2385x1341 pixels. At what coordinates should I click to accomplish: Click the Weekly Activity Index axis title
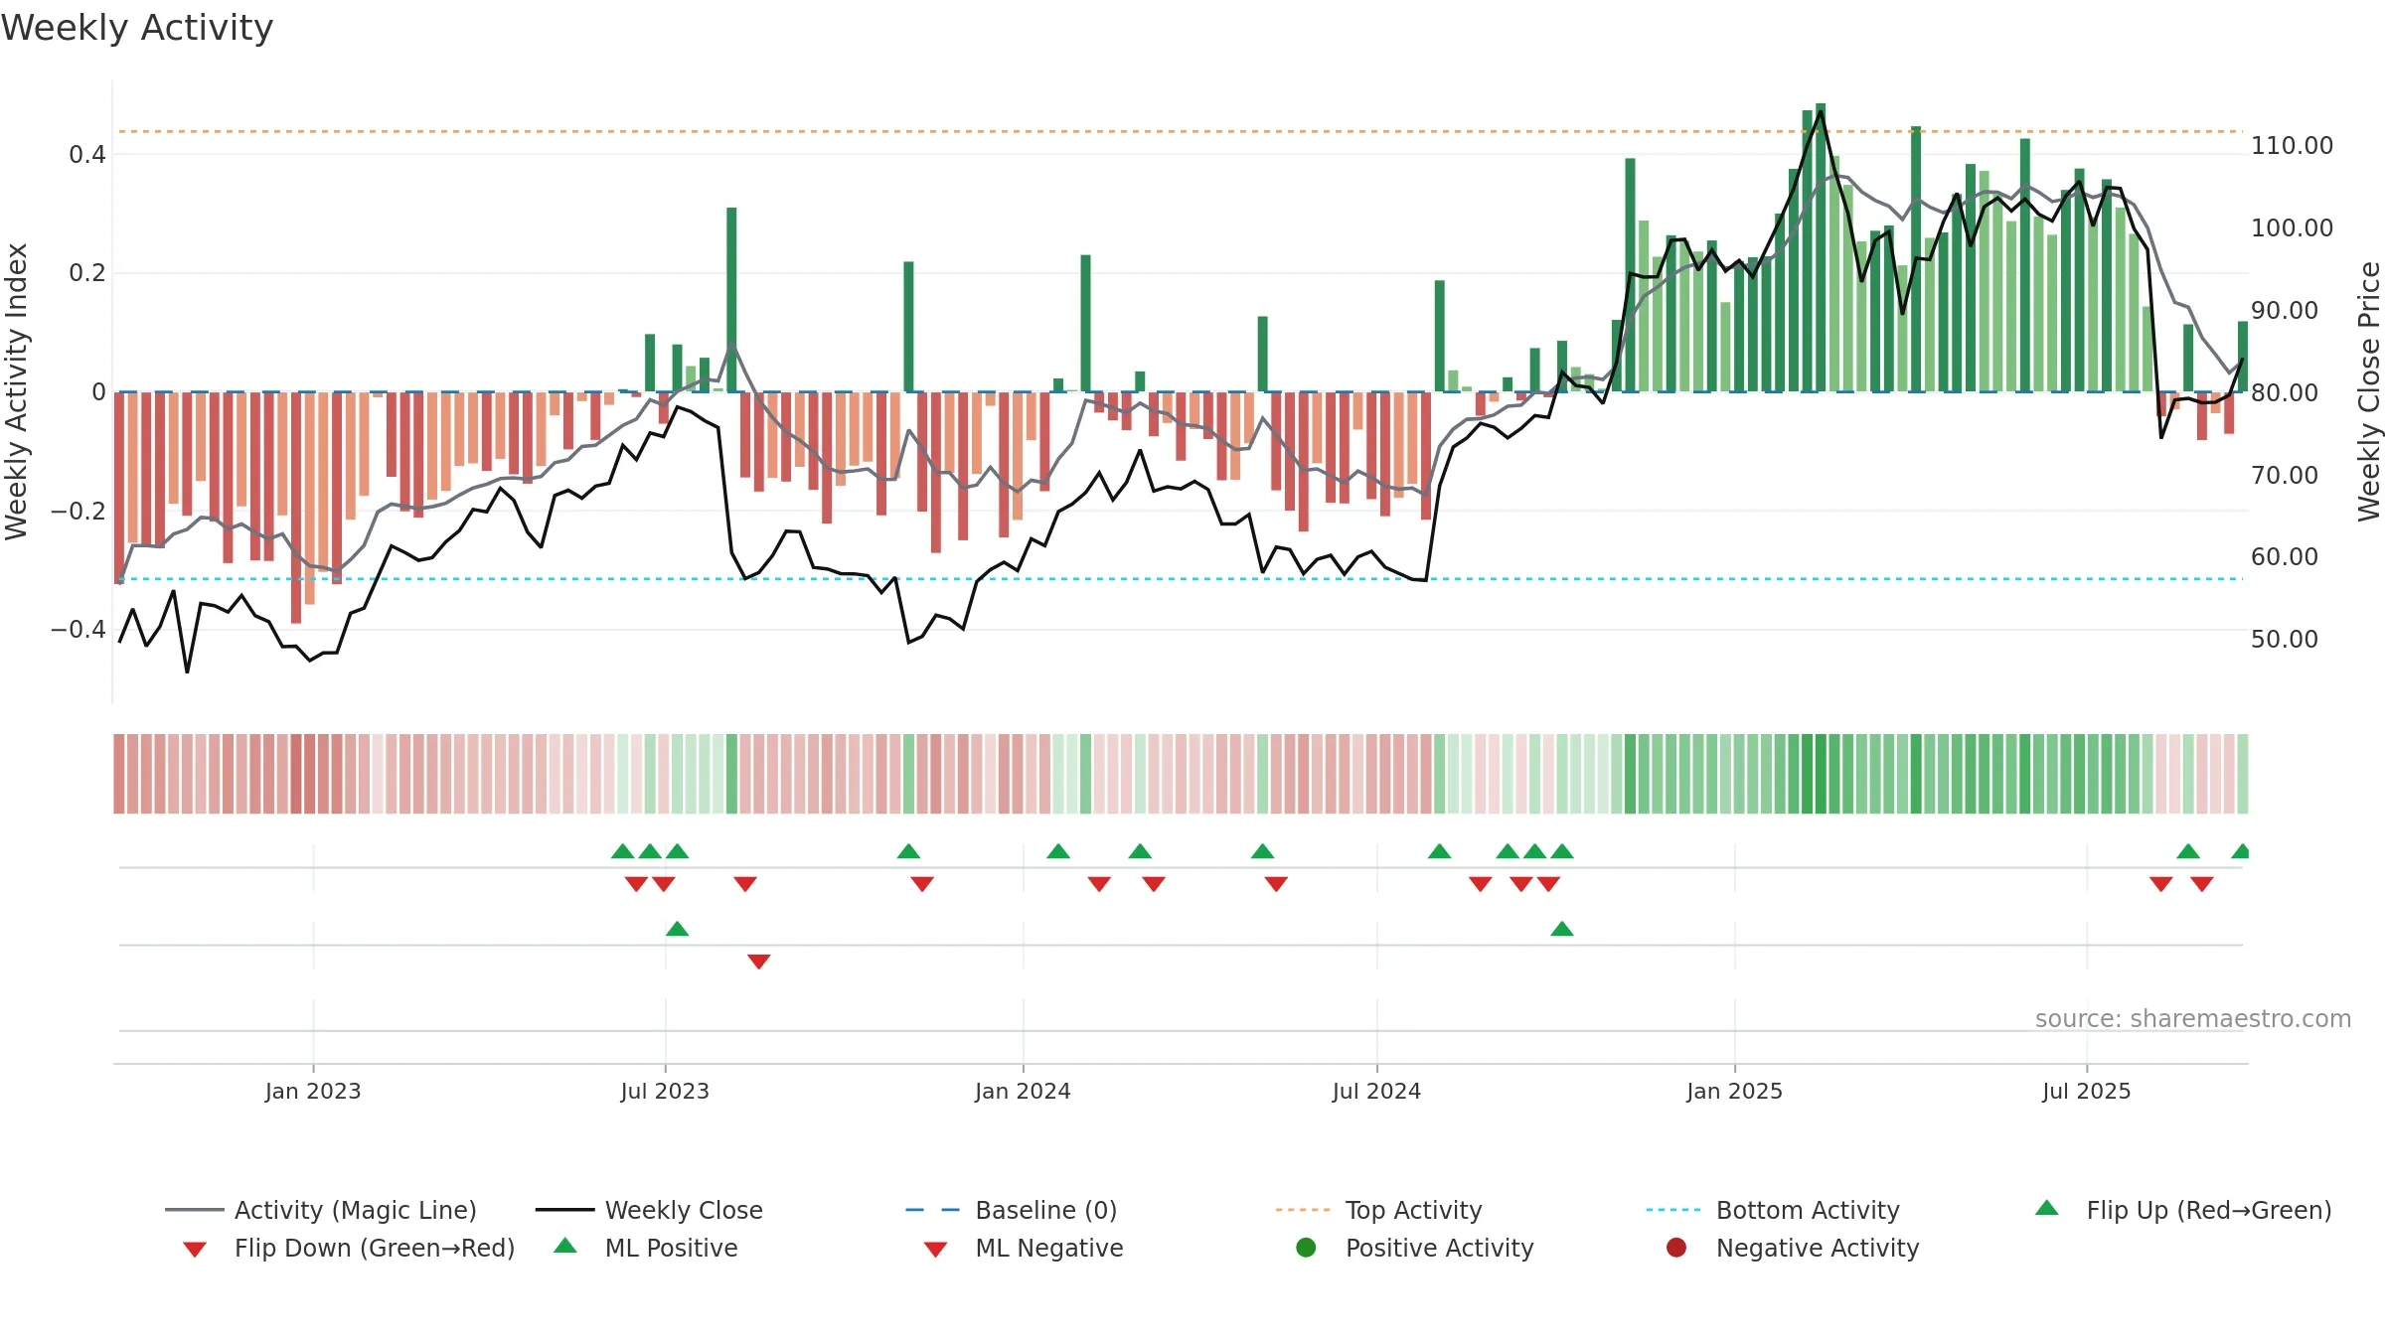pyautogui.click(x=16, y=391)
